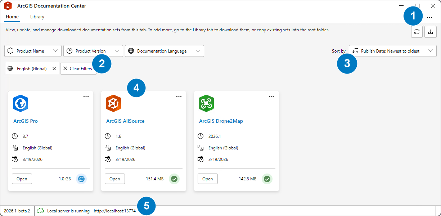The height and width of the screenshot is (216, 441).
Task: Remove the English (Global) filter with its X
Action: (x=54, y=68)
